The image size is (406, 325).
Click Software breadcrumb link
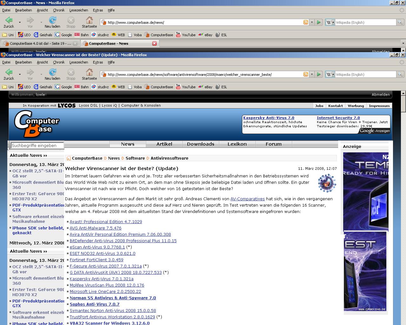point(135,158)
